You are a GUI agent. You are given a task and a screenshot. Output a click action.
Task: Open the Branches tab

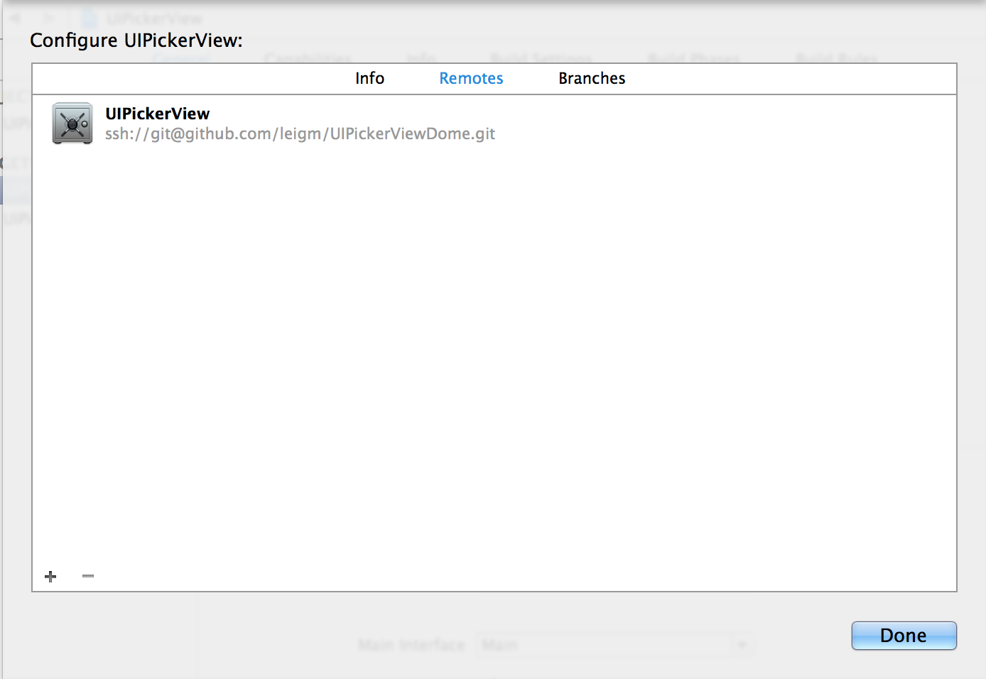[x=592, y=78]
